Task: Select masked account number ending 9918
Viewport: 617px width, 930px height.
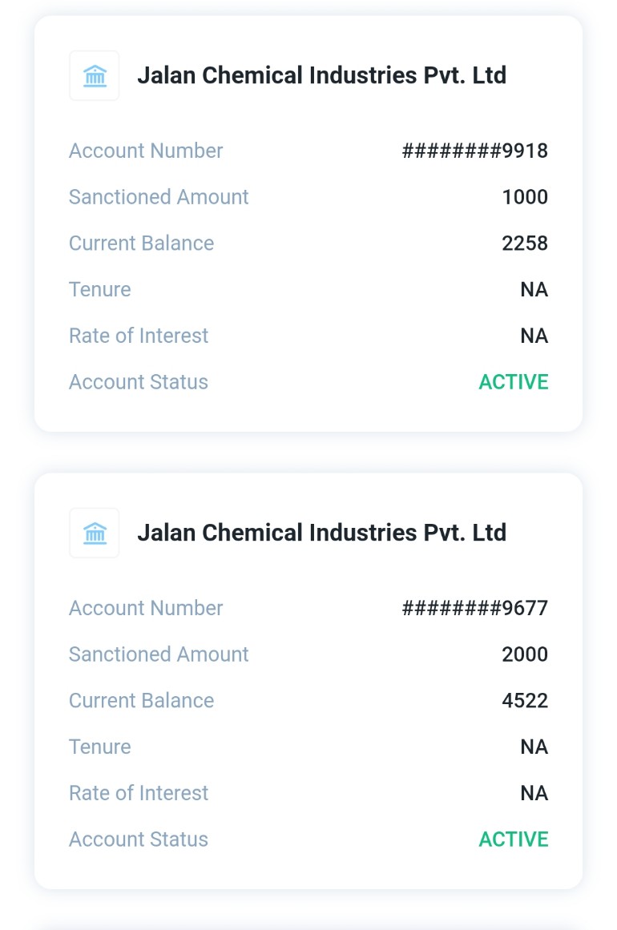Action: coord(474,151)
